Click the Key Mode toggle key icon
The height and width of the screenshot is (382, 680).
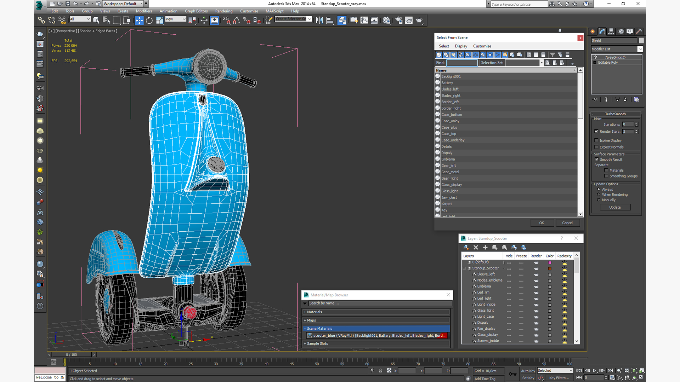tap(512, 374)
